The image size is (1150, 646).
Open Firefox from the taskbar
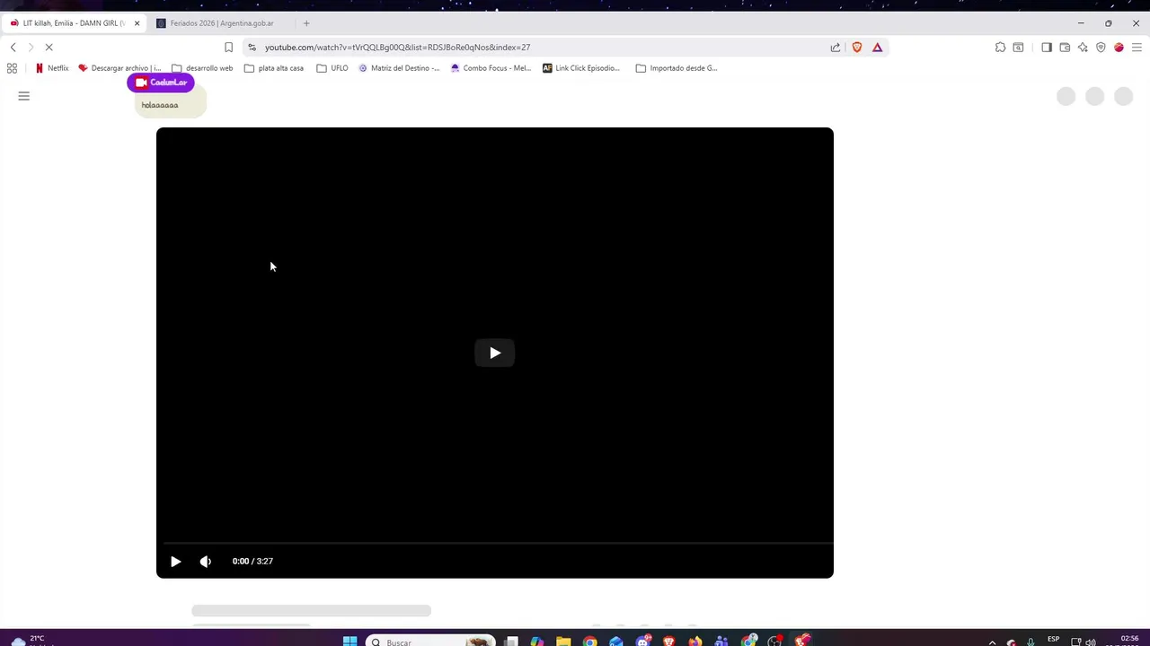(x=695, y=642)
